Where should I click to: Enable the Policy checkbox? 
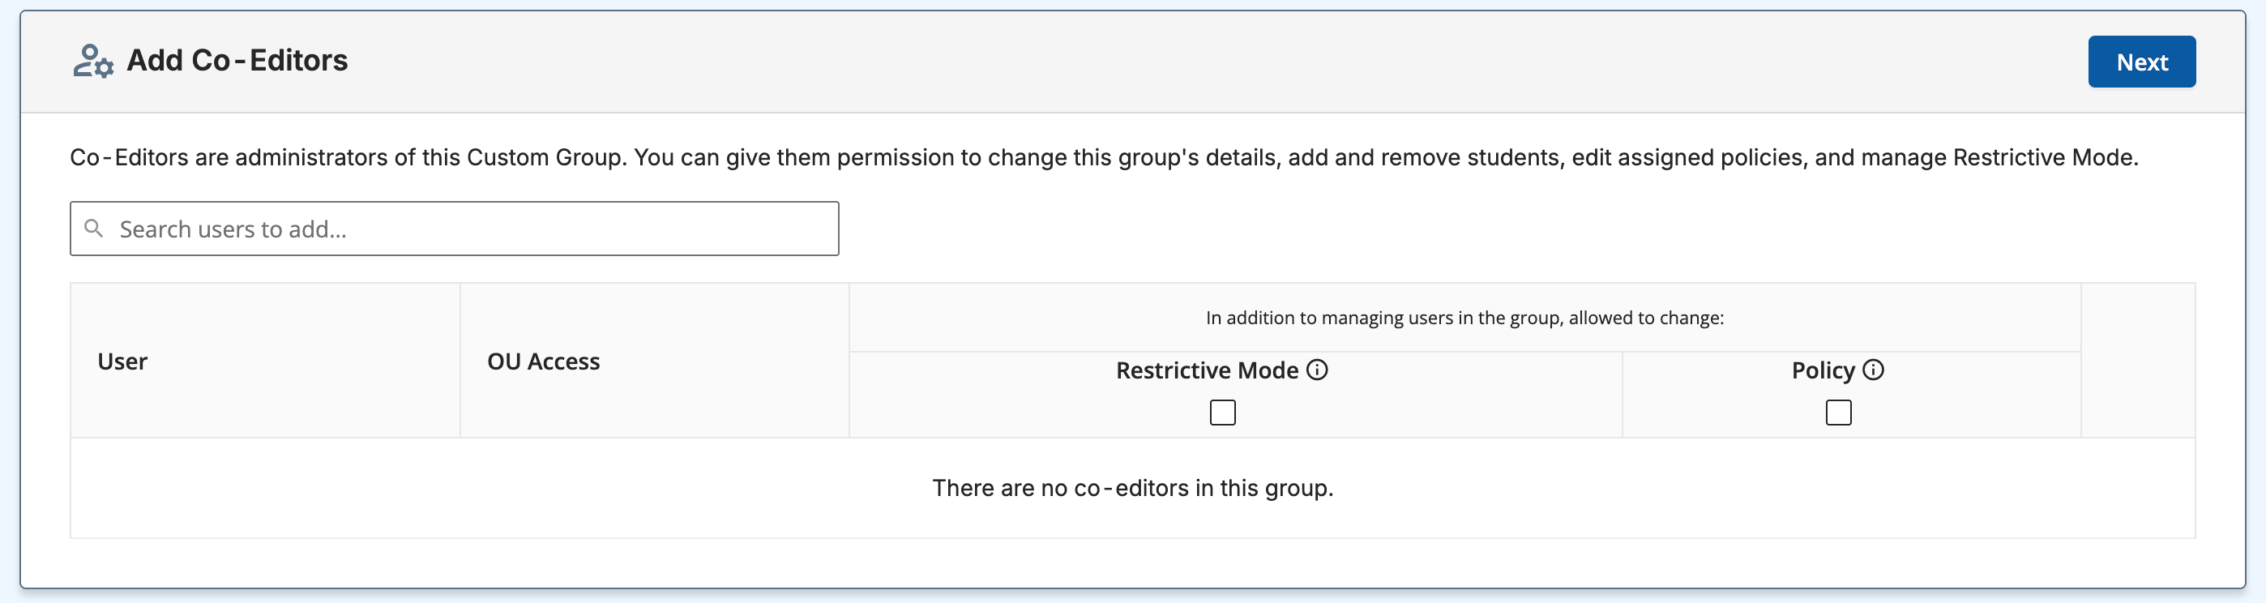tap(1837, 412)
